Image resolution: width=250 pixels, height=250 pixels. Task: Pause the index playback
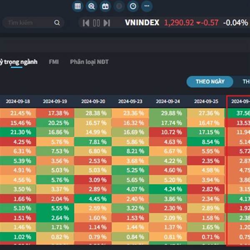(97, 23)
